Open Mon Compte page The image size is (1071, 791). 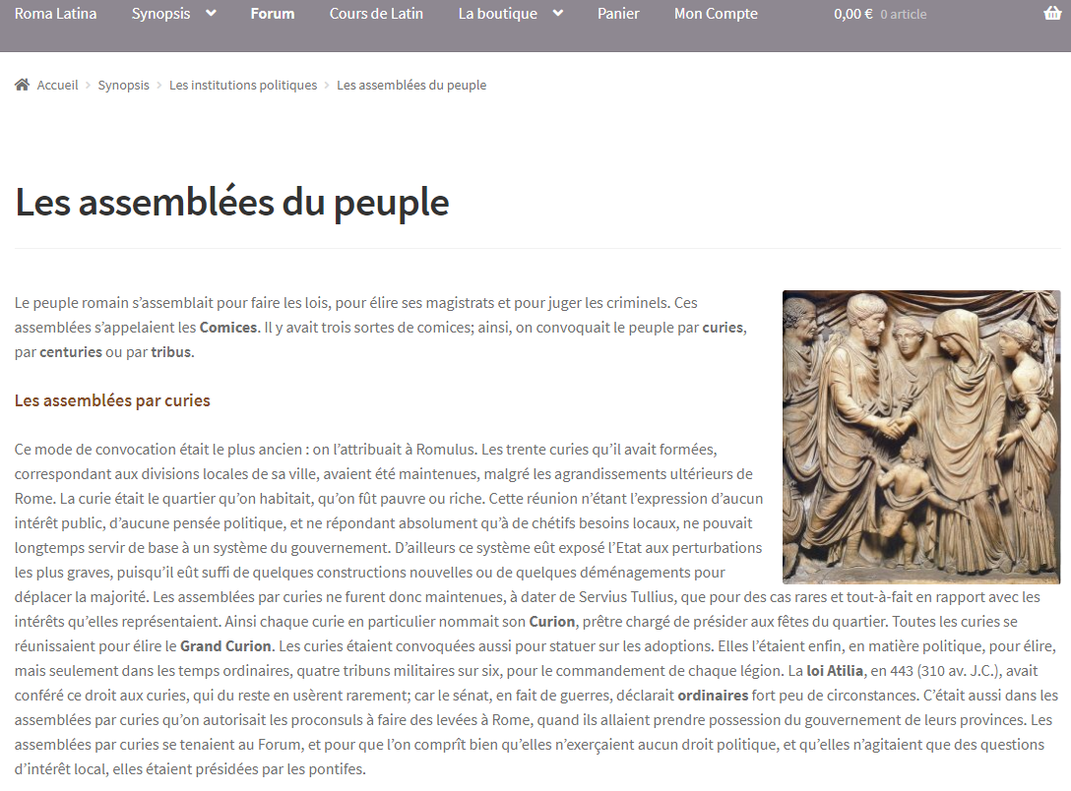pos(716,14)
